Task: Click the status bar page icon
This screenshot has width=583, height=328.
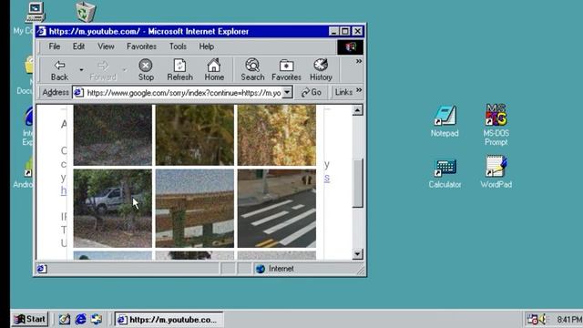Action: pos(42,269)
